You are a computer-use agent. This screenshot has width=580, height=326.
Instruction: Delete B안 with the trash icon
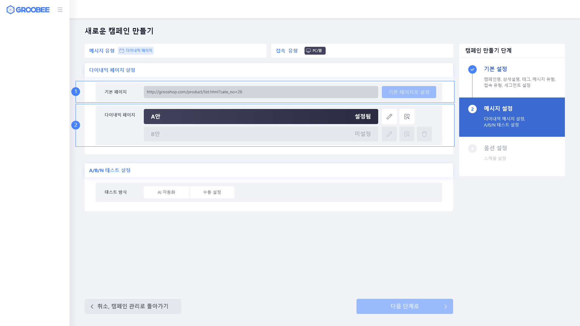tap(424, 134)
